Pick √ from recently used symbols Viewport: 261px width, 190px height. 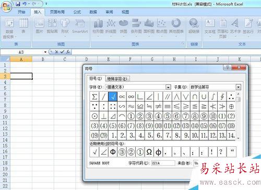(x=94, y=152)
